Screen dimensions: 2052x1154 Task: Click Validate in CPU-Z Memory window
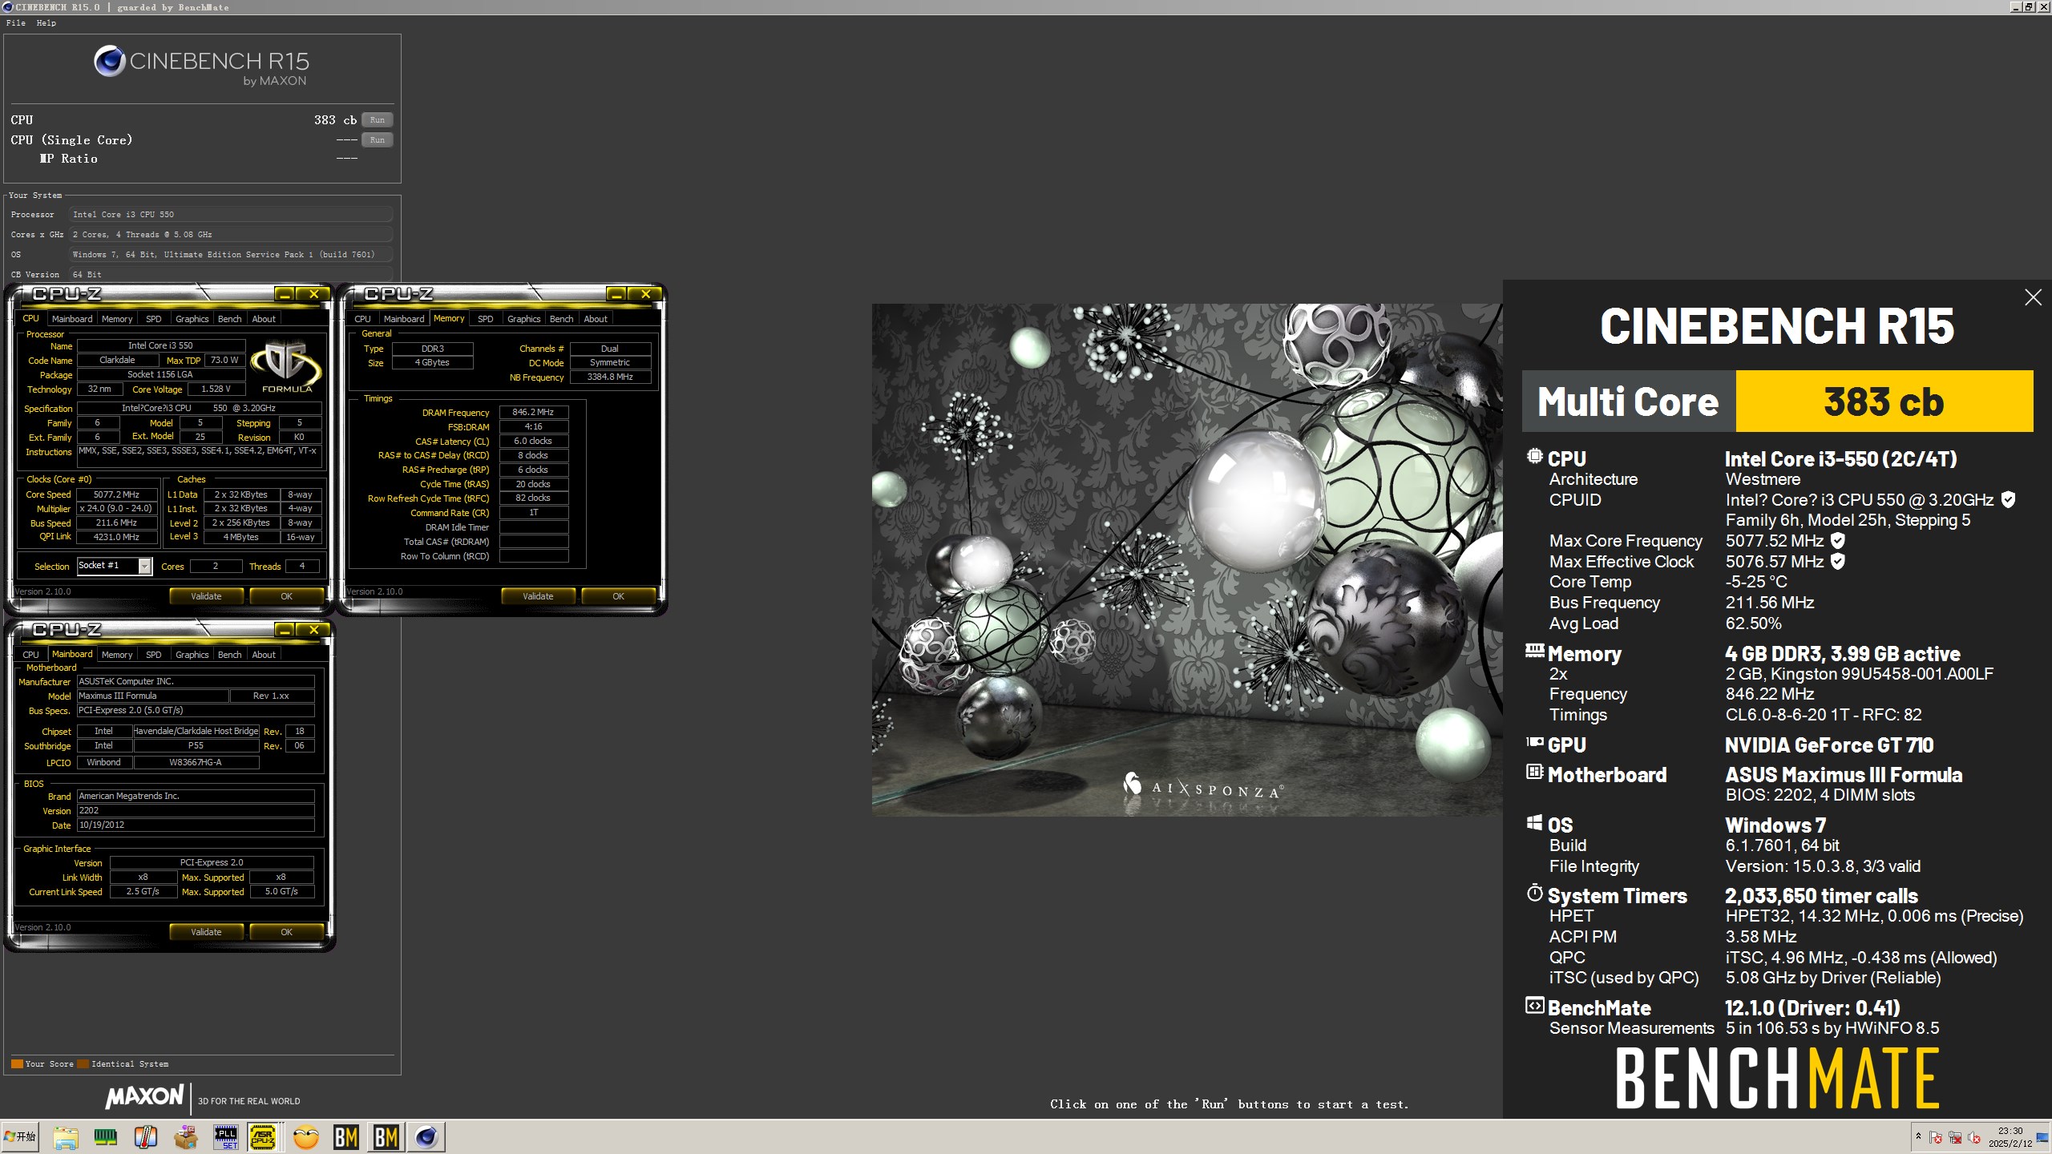pyautogui.click(x=538, y=596)
